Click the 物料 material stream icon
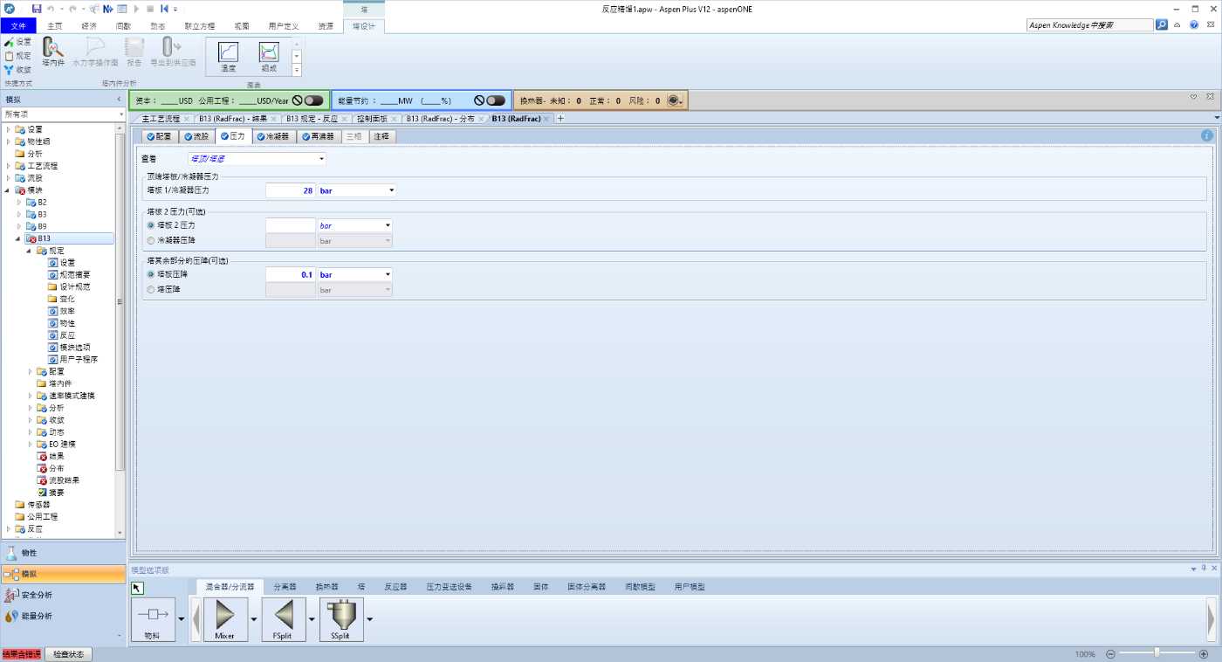This screenshot has width=1222, height=662. click(152, 617)
